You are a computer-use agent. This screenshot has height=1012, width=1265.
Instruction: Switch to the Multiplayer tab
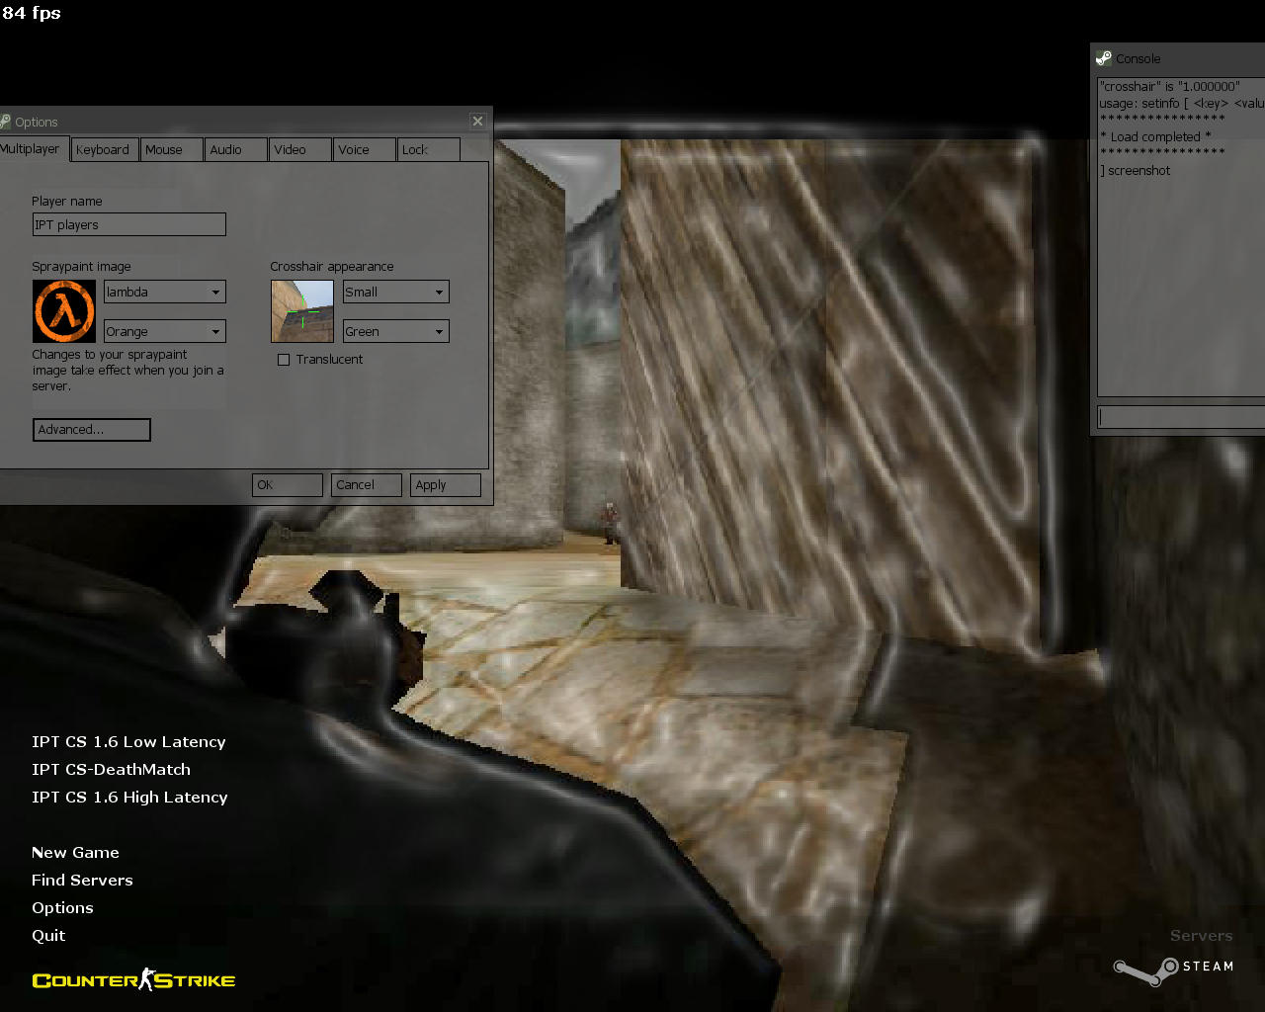(34, 149)
